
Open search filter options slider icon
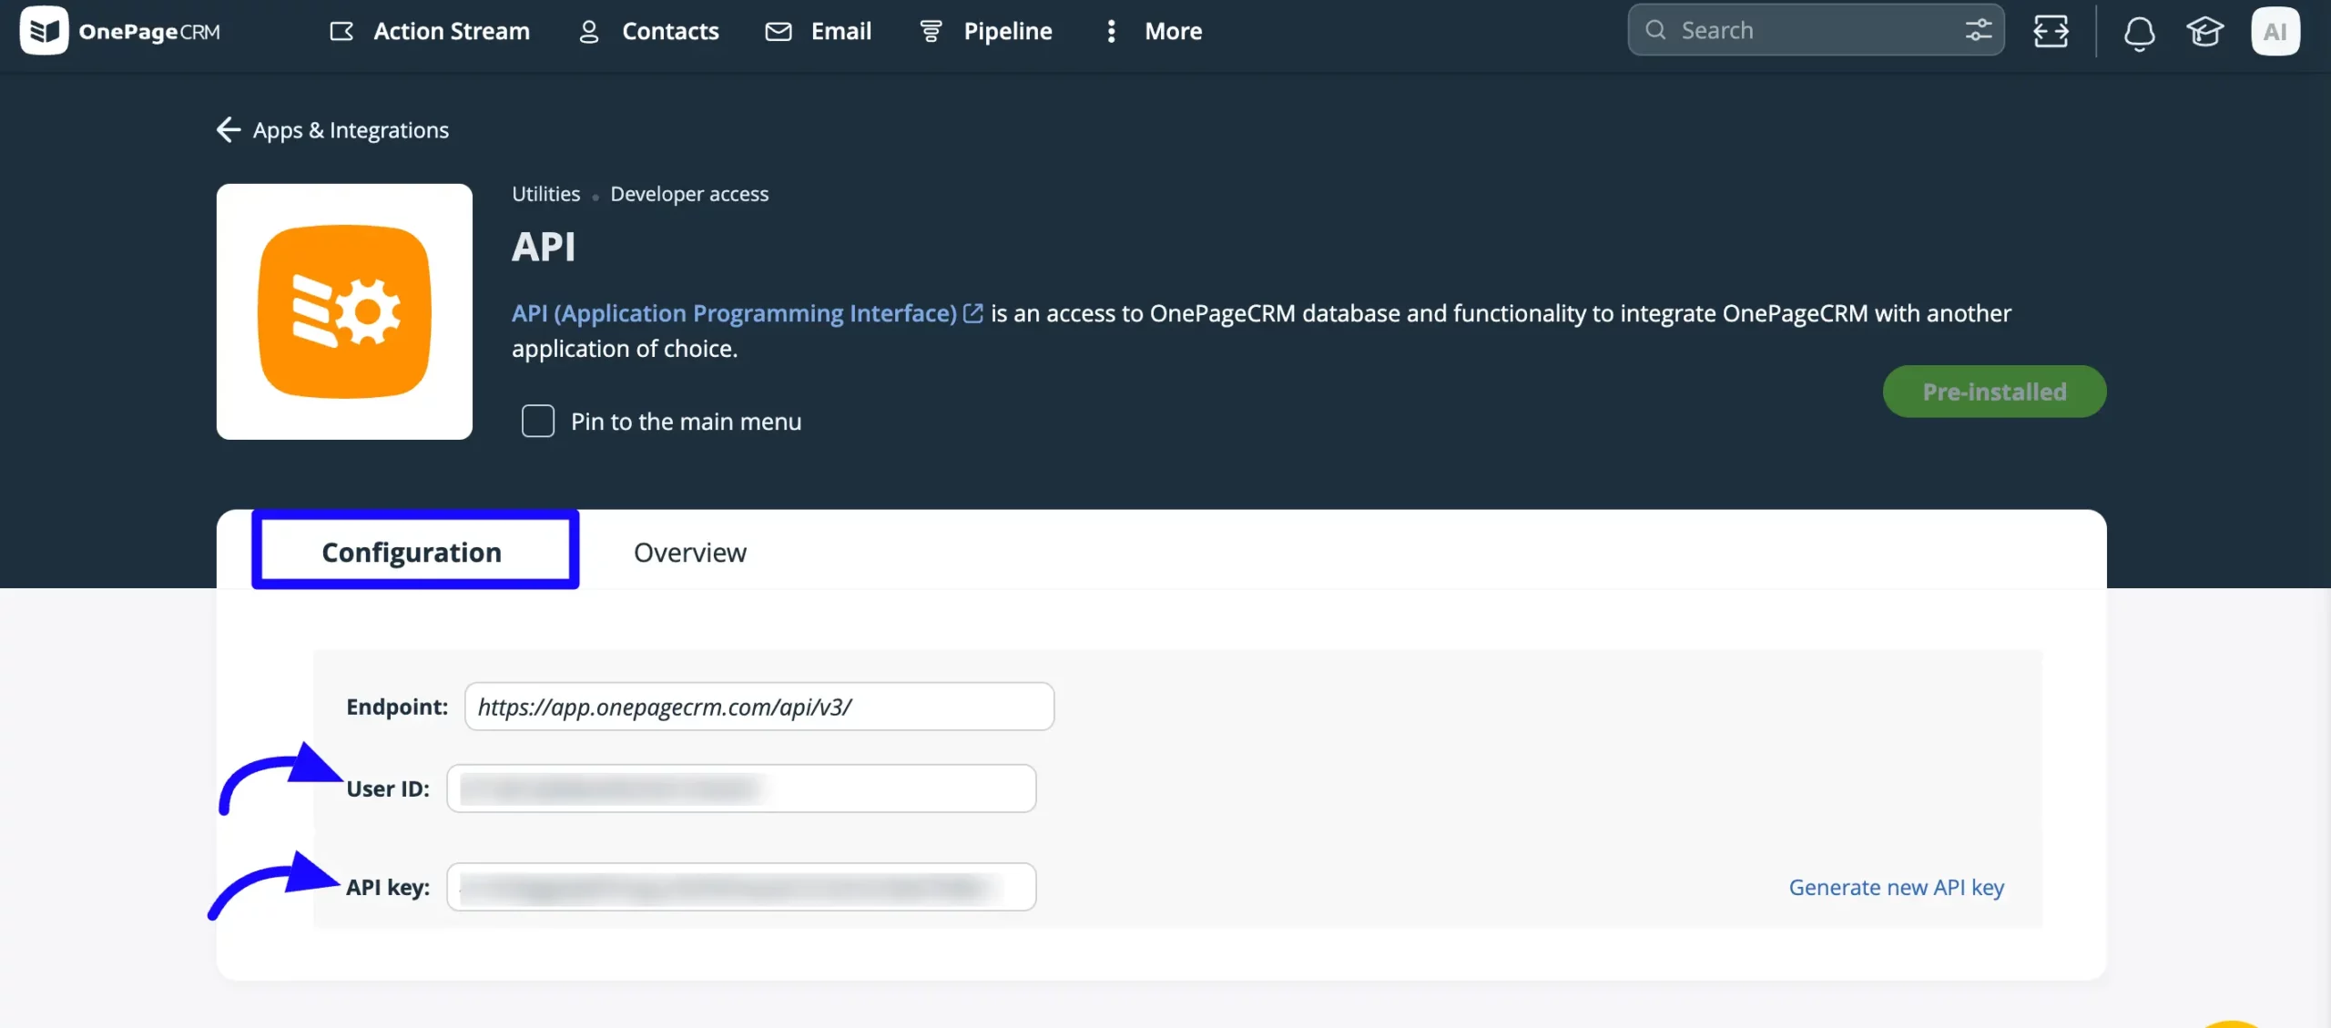tap(1978, 30)
